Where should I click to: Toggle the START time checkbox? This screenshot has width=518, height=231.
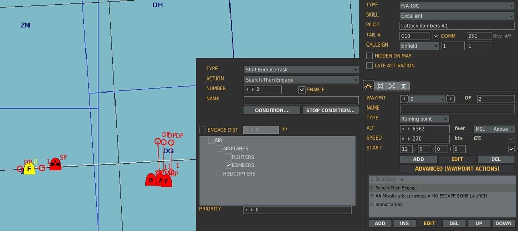coord(511,149)
